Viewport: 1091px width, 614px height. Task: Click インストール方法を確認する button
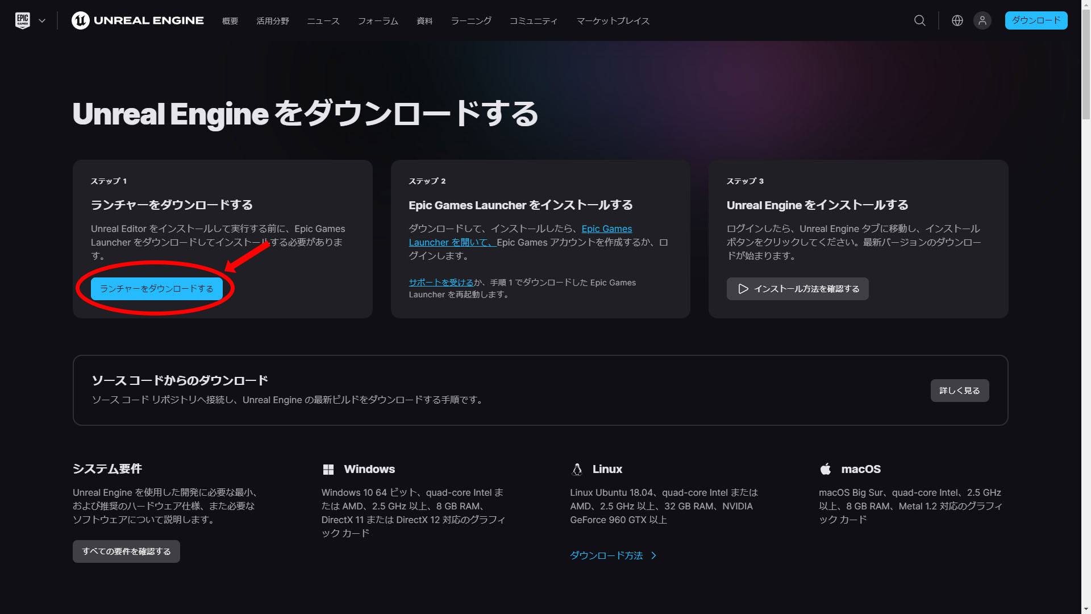coord(797,289)
